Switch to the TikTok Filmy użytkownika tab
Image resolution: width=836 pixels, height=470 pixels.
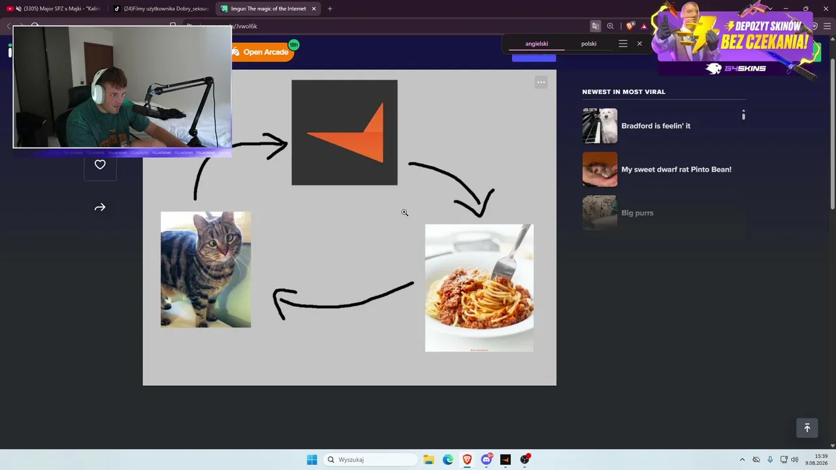point(161,8)
